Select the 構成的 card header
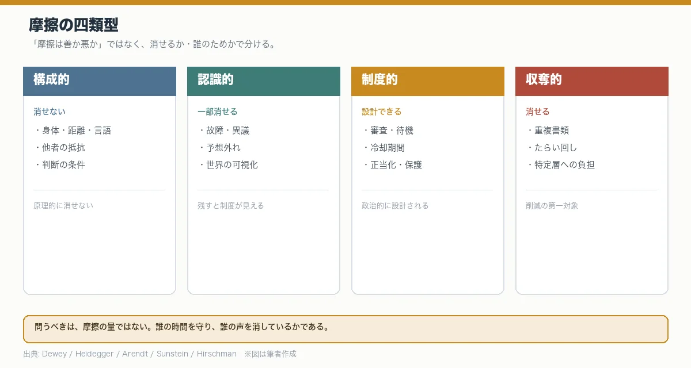The image size is (691, 368). [x=100, y=81]
